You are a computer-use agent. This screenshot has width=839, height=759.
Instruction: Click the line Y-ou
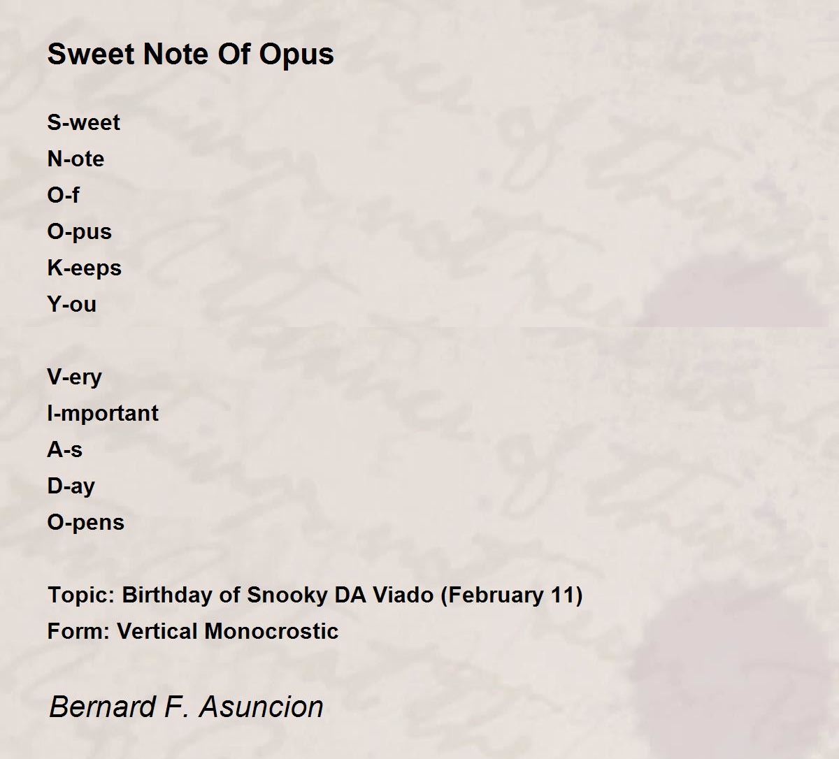coord(71,304)
